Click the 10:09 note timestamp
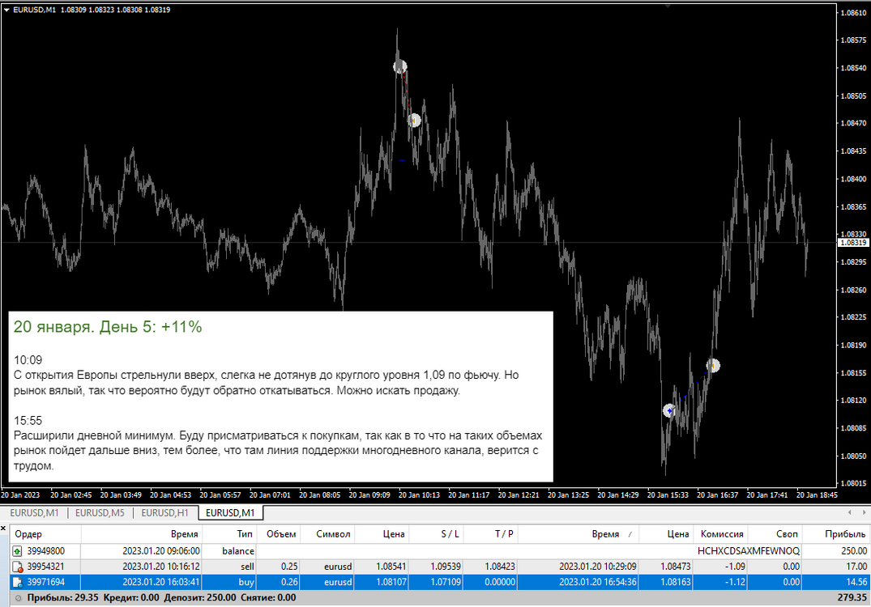871x607 pixels. click(28, 360)
